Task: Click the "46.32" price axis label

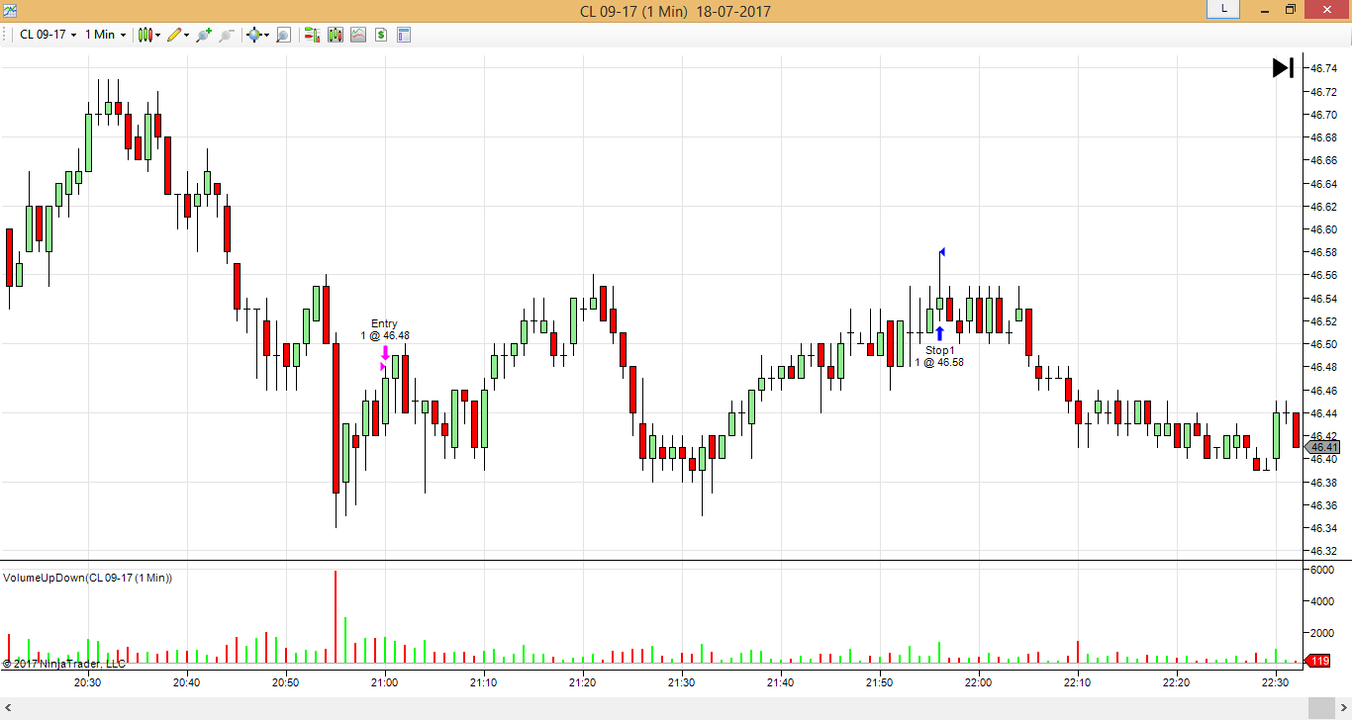Action: [x=1324, y=551]
